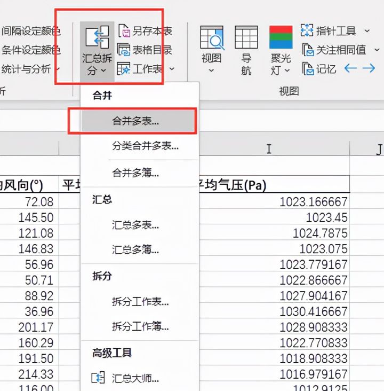
Task: Click cell with value 72.08
Action: [29, 201]
